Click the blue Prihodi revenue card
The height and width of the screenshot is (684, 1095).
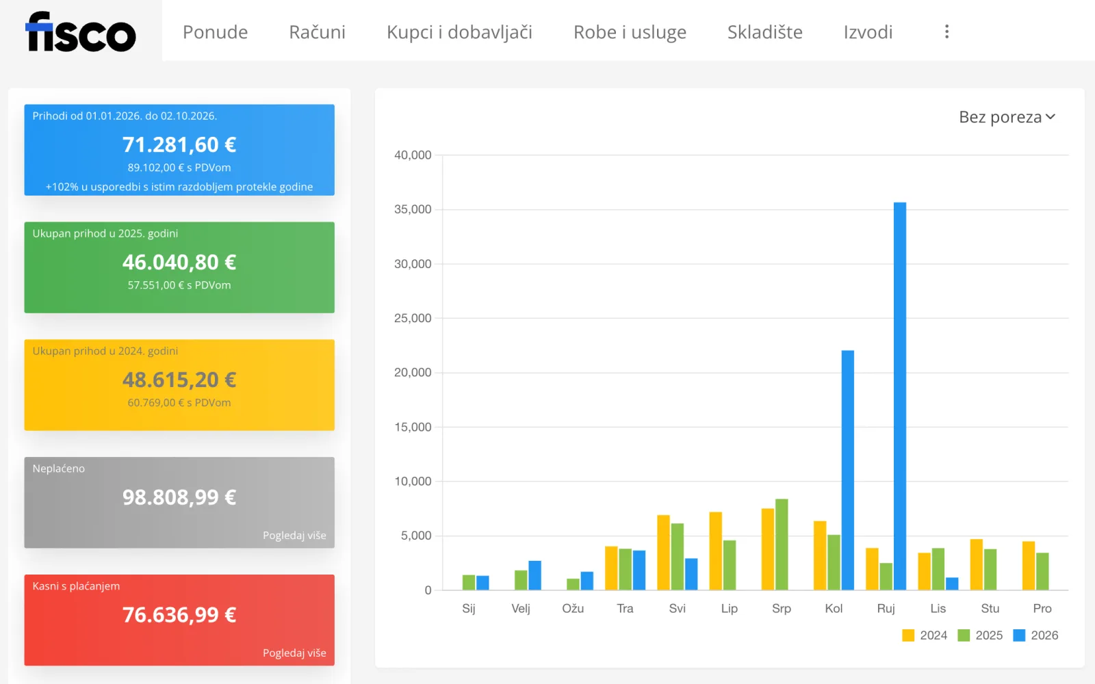click(179, 150)
